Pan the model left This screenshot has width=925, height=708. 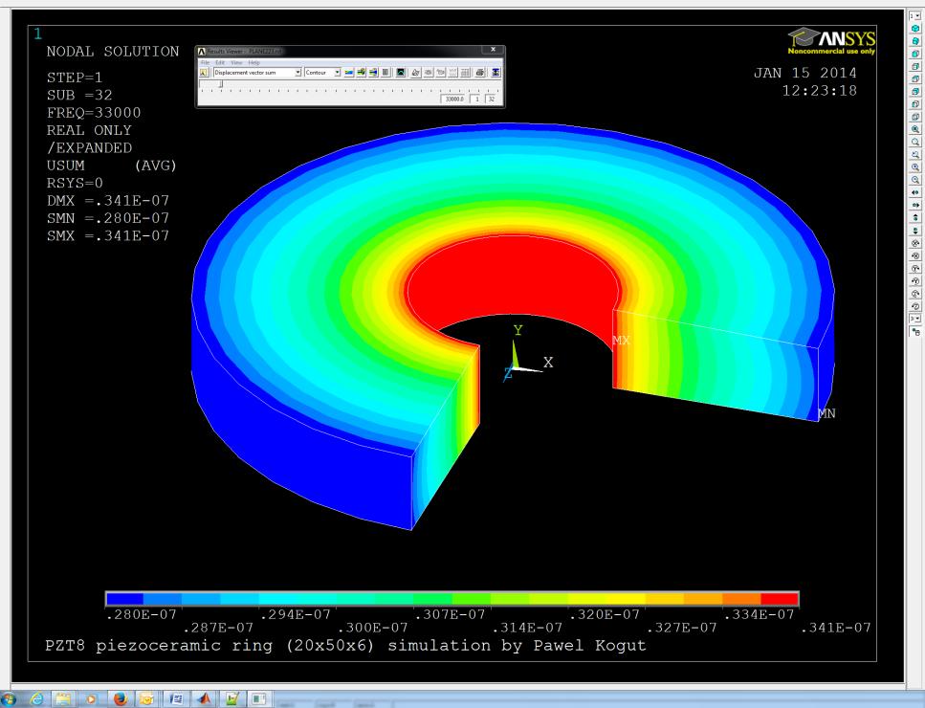tap(915, 193)
